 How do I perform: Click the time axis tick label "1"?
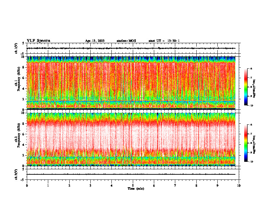click(x=48, y=186)
